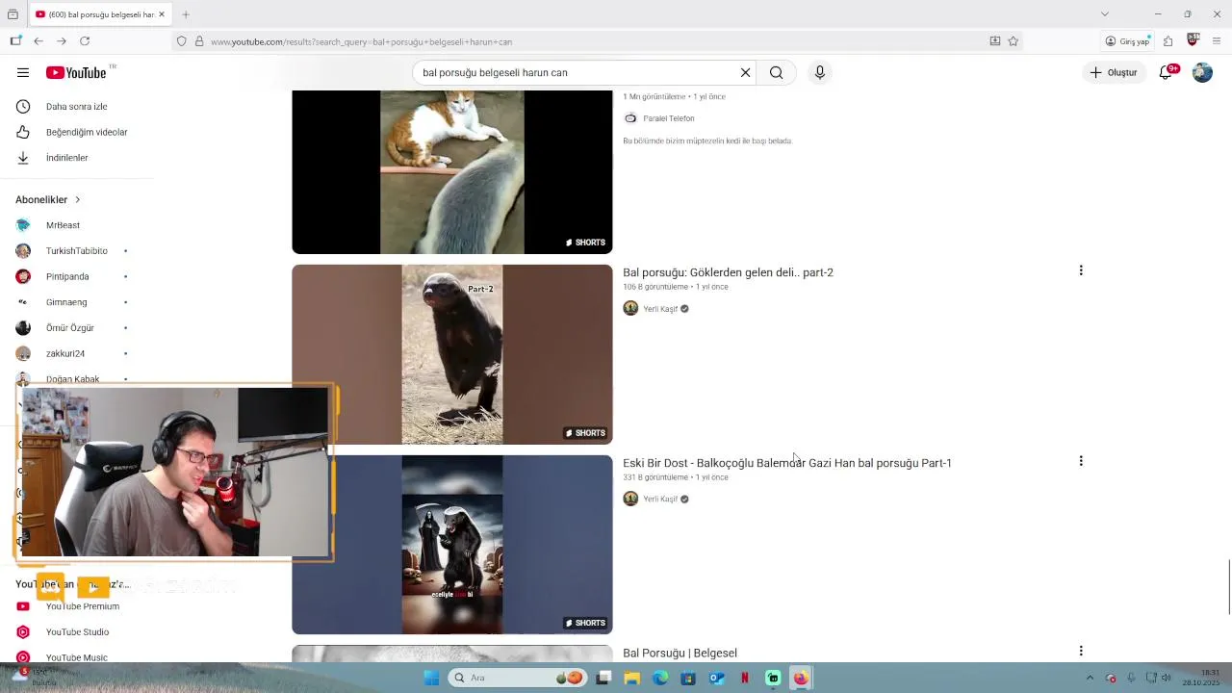Launch Microsoft Edge from the taskbar
Screen dimensions: 1232x693
click(660, 678)
